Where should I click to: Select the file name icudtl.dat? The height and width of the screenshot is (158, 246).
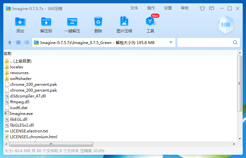pyautogui.click(x=19, y=108)
